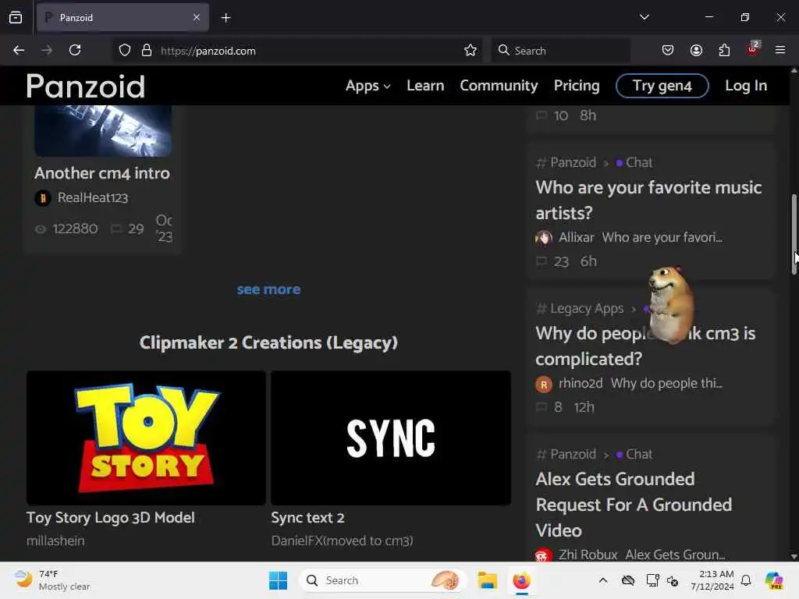Click the Firefox taskbar icon
The image size is (799, 599).
pyautogui.click(x=521, y=580)
